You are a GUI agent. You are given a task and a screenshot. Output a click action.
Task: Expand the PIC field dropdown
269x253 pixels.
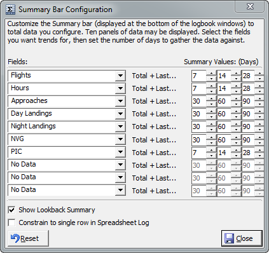(120, 152)
